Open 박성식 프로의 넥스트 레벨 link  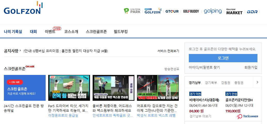coord(156,115)
